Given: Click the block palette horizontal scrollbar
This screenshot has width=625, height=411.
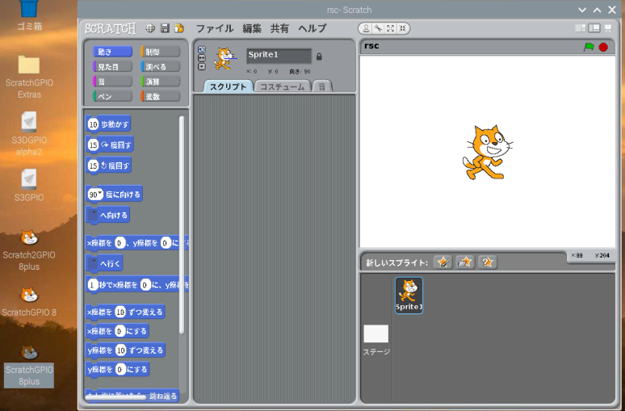Looking at the screenshot, I should (115, 397).
